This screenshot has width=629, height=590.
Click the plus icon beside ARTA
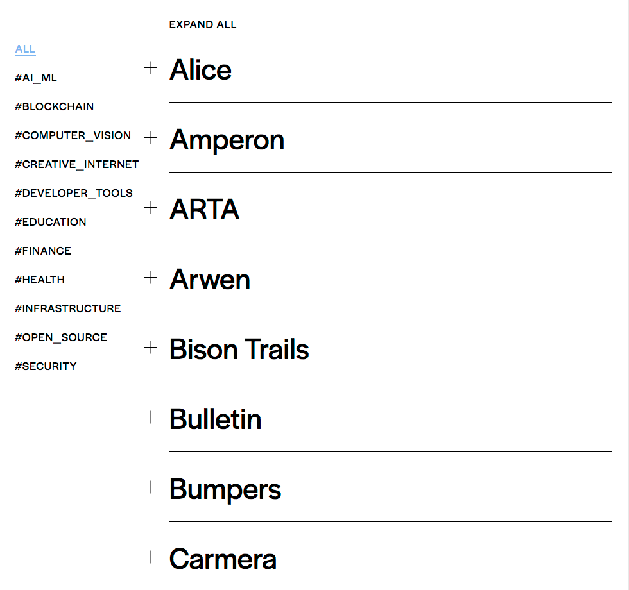click(150, 208)
